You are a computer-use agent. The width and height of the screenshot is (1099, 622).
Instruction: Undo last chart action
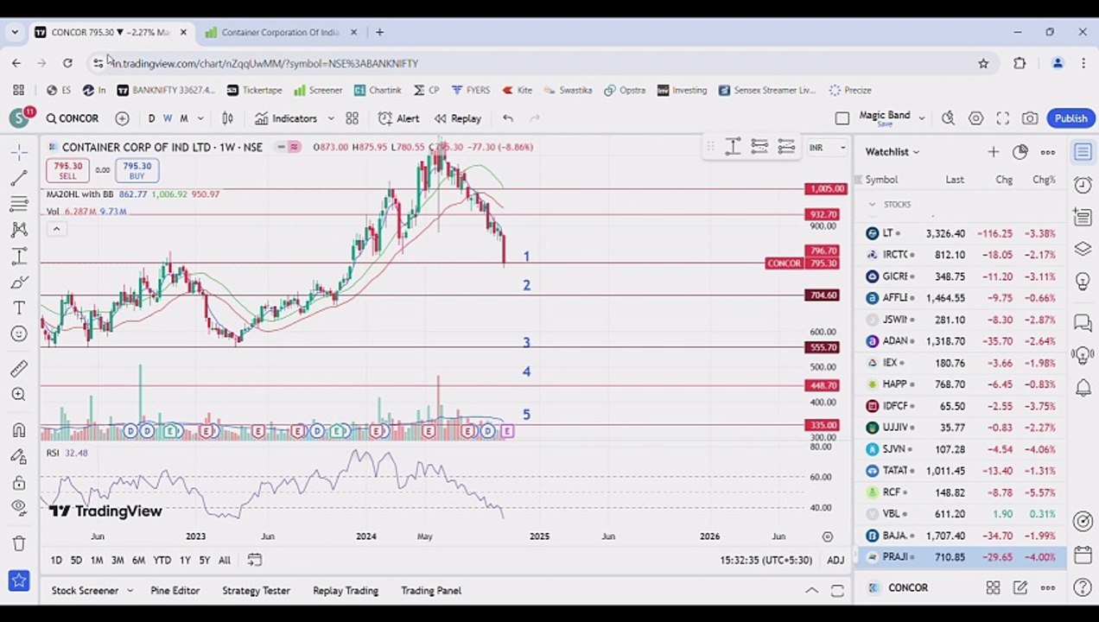[508, 118]
